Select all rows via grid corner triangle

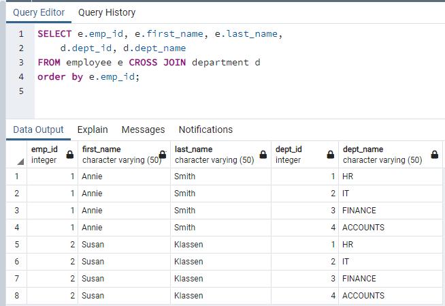coord(19,161)
